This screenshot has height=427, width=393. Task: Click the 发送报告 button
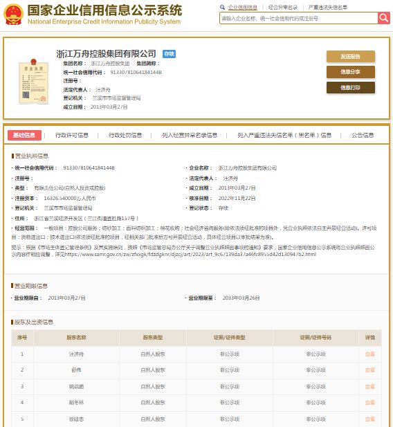coord(351,56)
